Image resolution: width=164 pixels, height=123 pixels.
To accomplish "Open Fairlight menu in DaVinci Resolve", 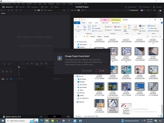I will tap(70, 4).
